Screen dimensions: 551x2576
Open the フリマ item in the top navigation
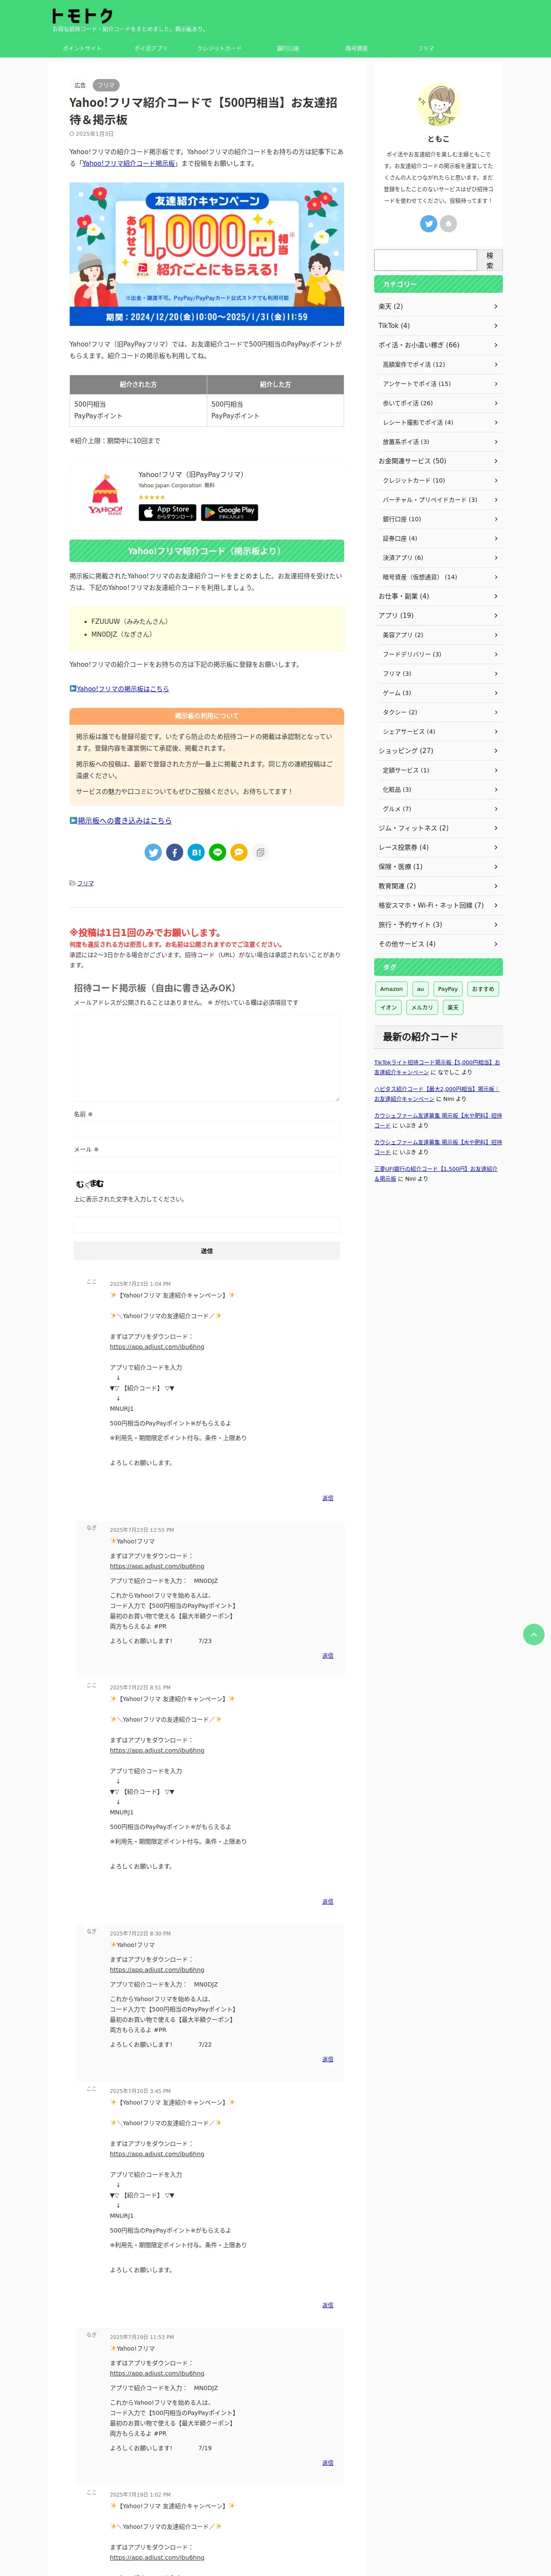[x=426, y=48]
